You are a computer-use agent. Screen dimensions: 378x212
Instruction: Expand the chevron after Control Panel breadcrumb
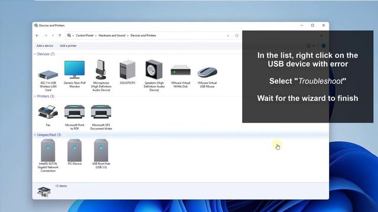tap(96, 35)
